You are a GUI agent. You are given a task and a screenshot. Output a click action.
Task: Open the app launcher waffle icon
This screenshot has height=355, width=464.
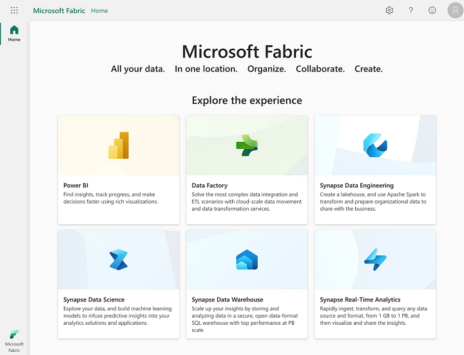[14, 10]
